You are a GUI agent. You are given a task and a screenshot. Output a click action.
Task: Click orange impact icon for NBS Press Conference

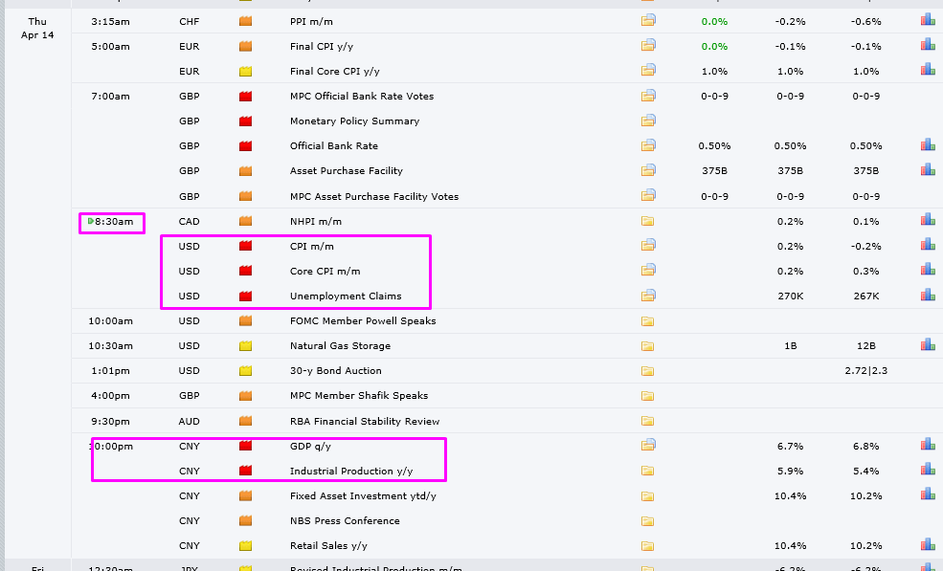pyautogui.click(x=245, y=520)
